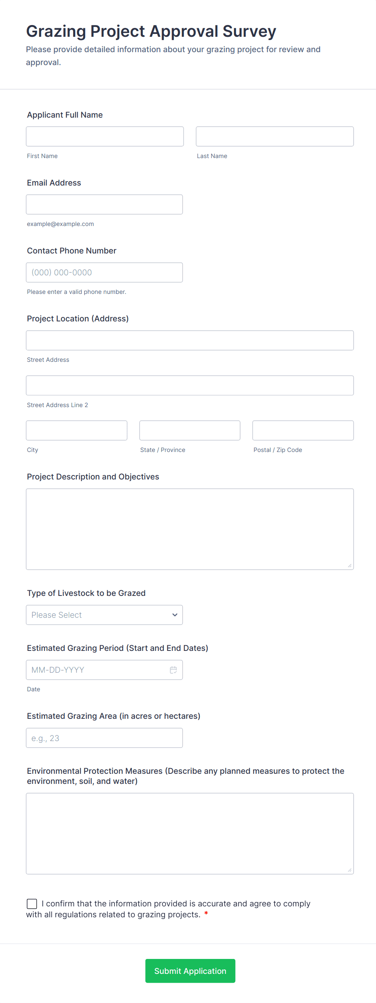
Task: Select the Last Name input box
Action: (275, 136)
